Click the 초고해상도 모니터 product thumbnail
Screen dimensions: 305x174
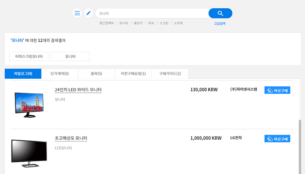(29, 153)
